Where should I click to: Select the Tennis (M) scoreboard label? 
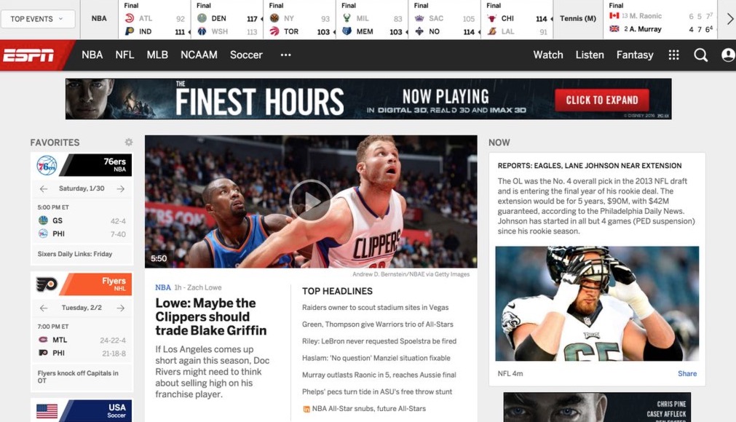tap(578, 19)
